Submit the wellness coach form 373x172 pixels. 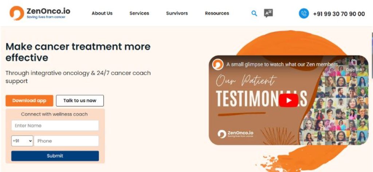pos(55,156)
